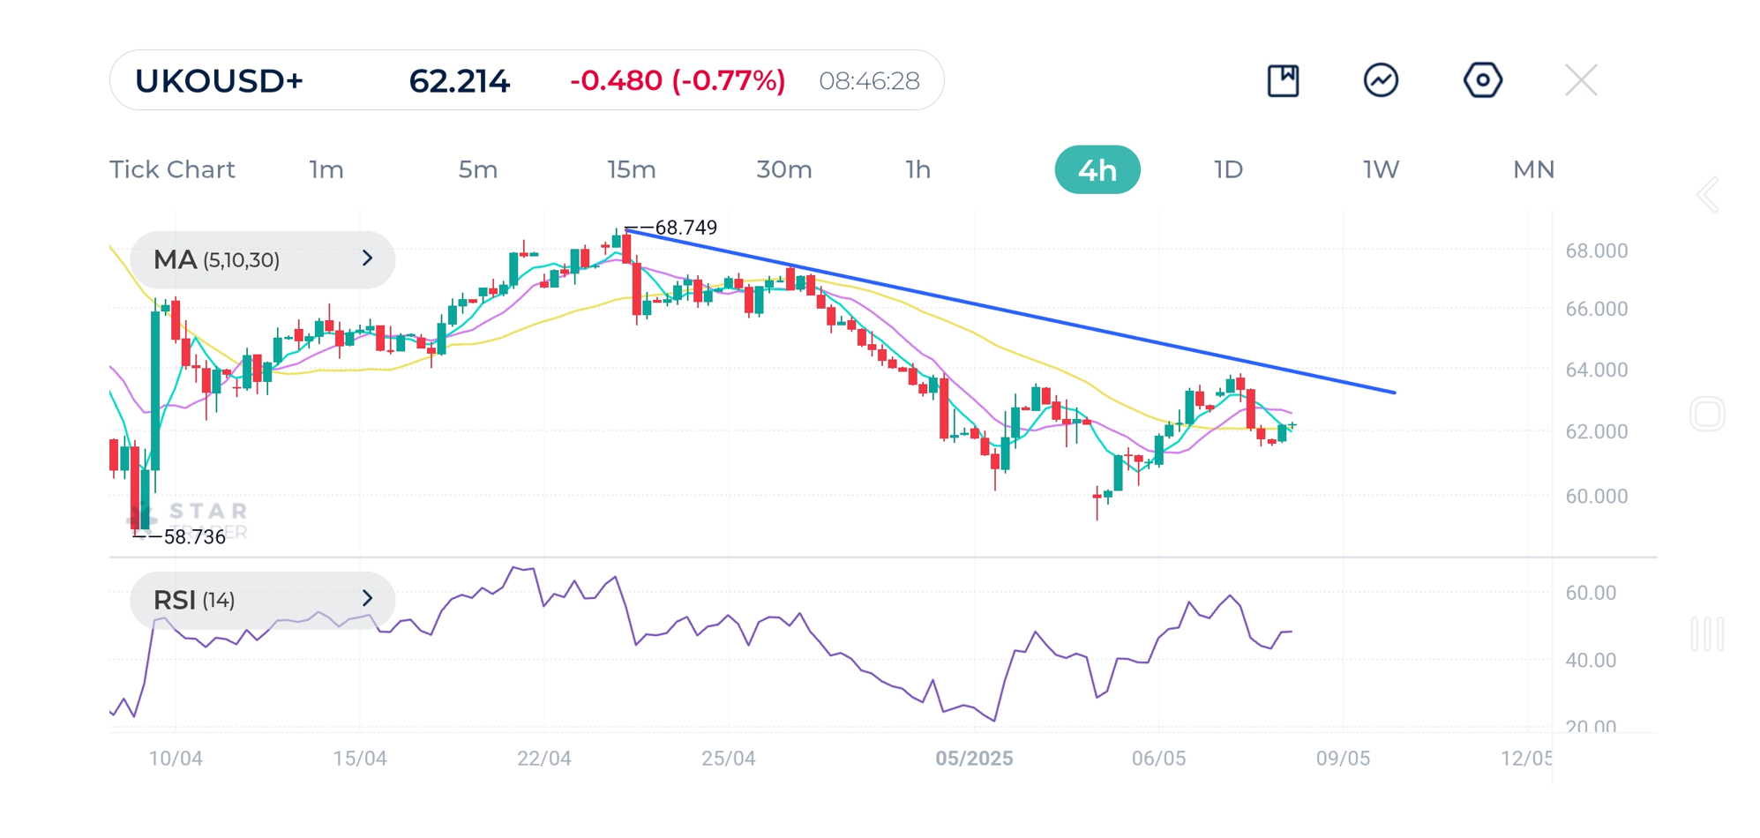Select the 1m timeframe
The height and width of the screenshot is (838, 1760).
pos(326,169)
